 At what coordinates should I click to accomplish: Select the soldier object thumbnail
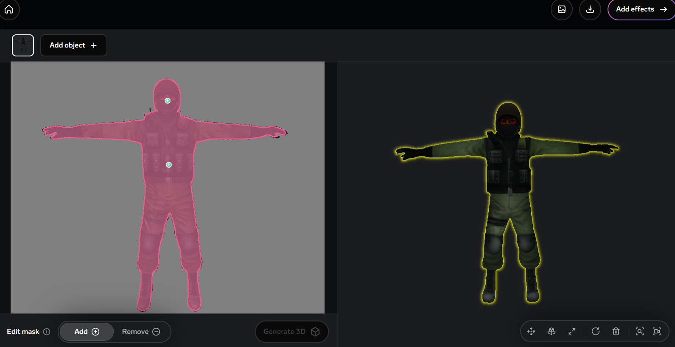pos(23,45)
